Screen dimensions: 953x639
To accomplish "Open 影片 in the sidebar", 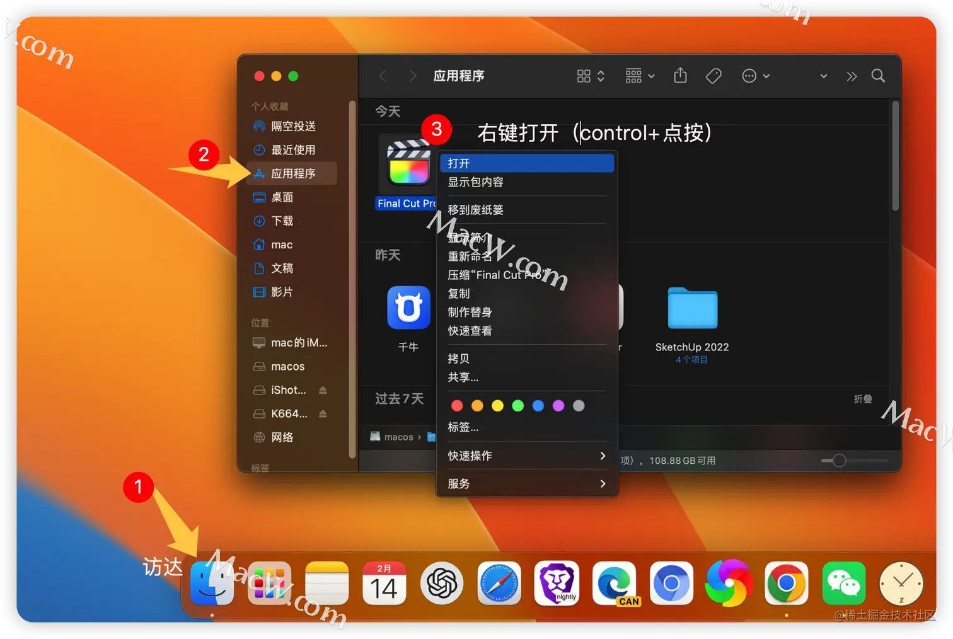I will click(x=292, y=292).
